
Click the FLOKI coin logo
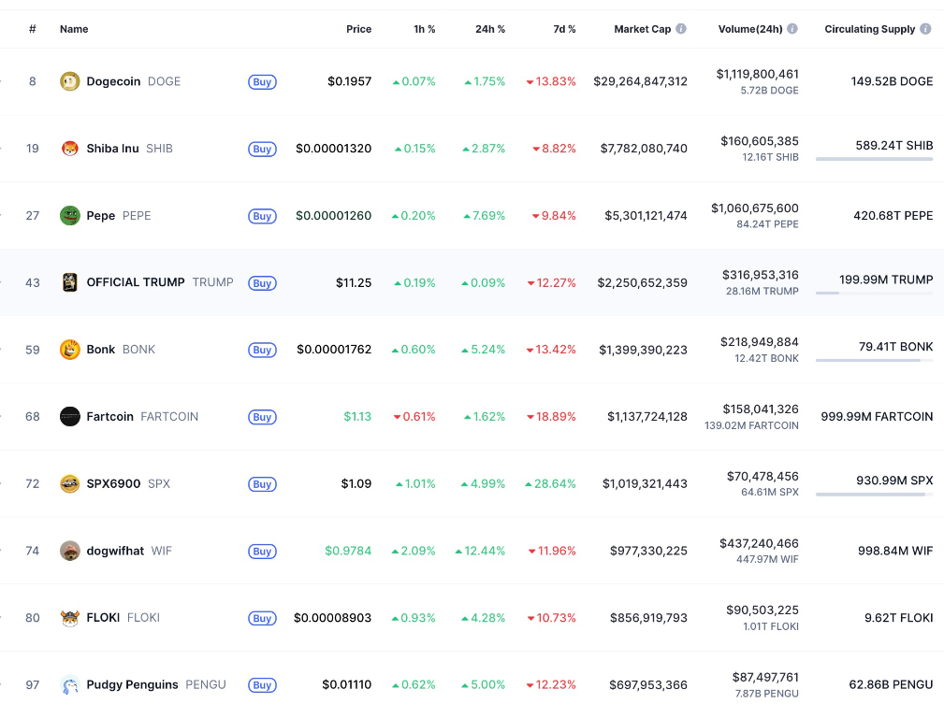70,618
